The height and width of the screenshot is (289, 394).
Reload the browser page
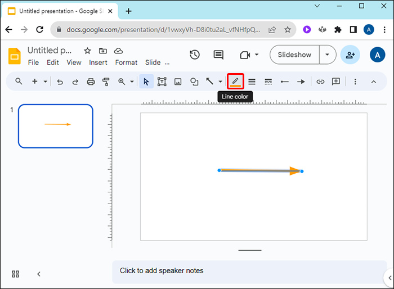click(x=40, y=30)
